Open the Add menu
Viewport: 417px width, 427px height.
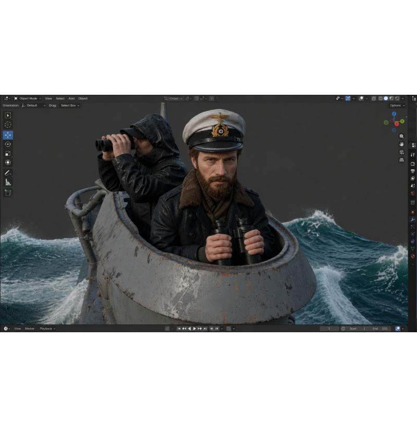pyautogui.click(x=71, y=98)
